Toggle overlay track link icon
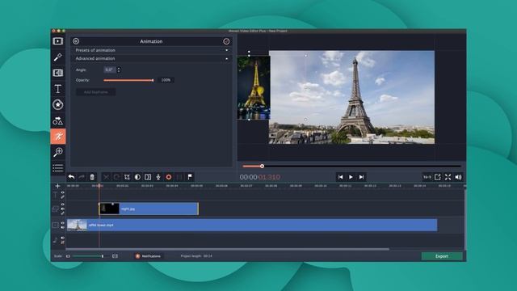 pos(63,213)
